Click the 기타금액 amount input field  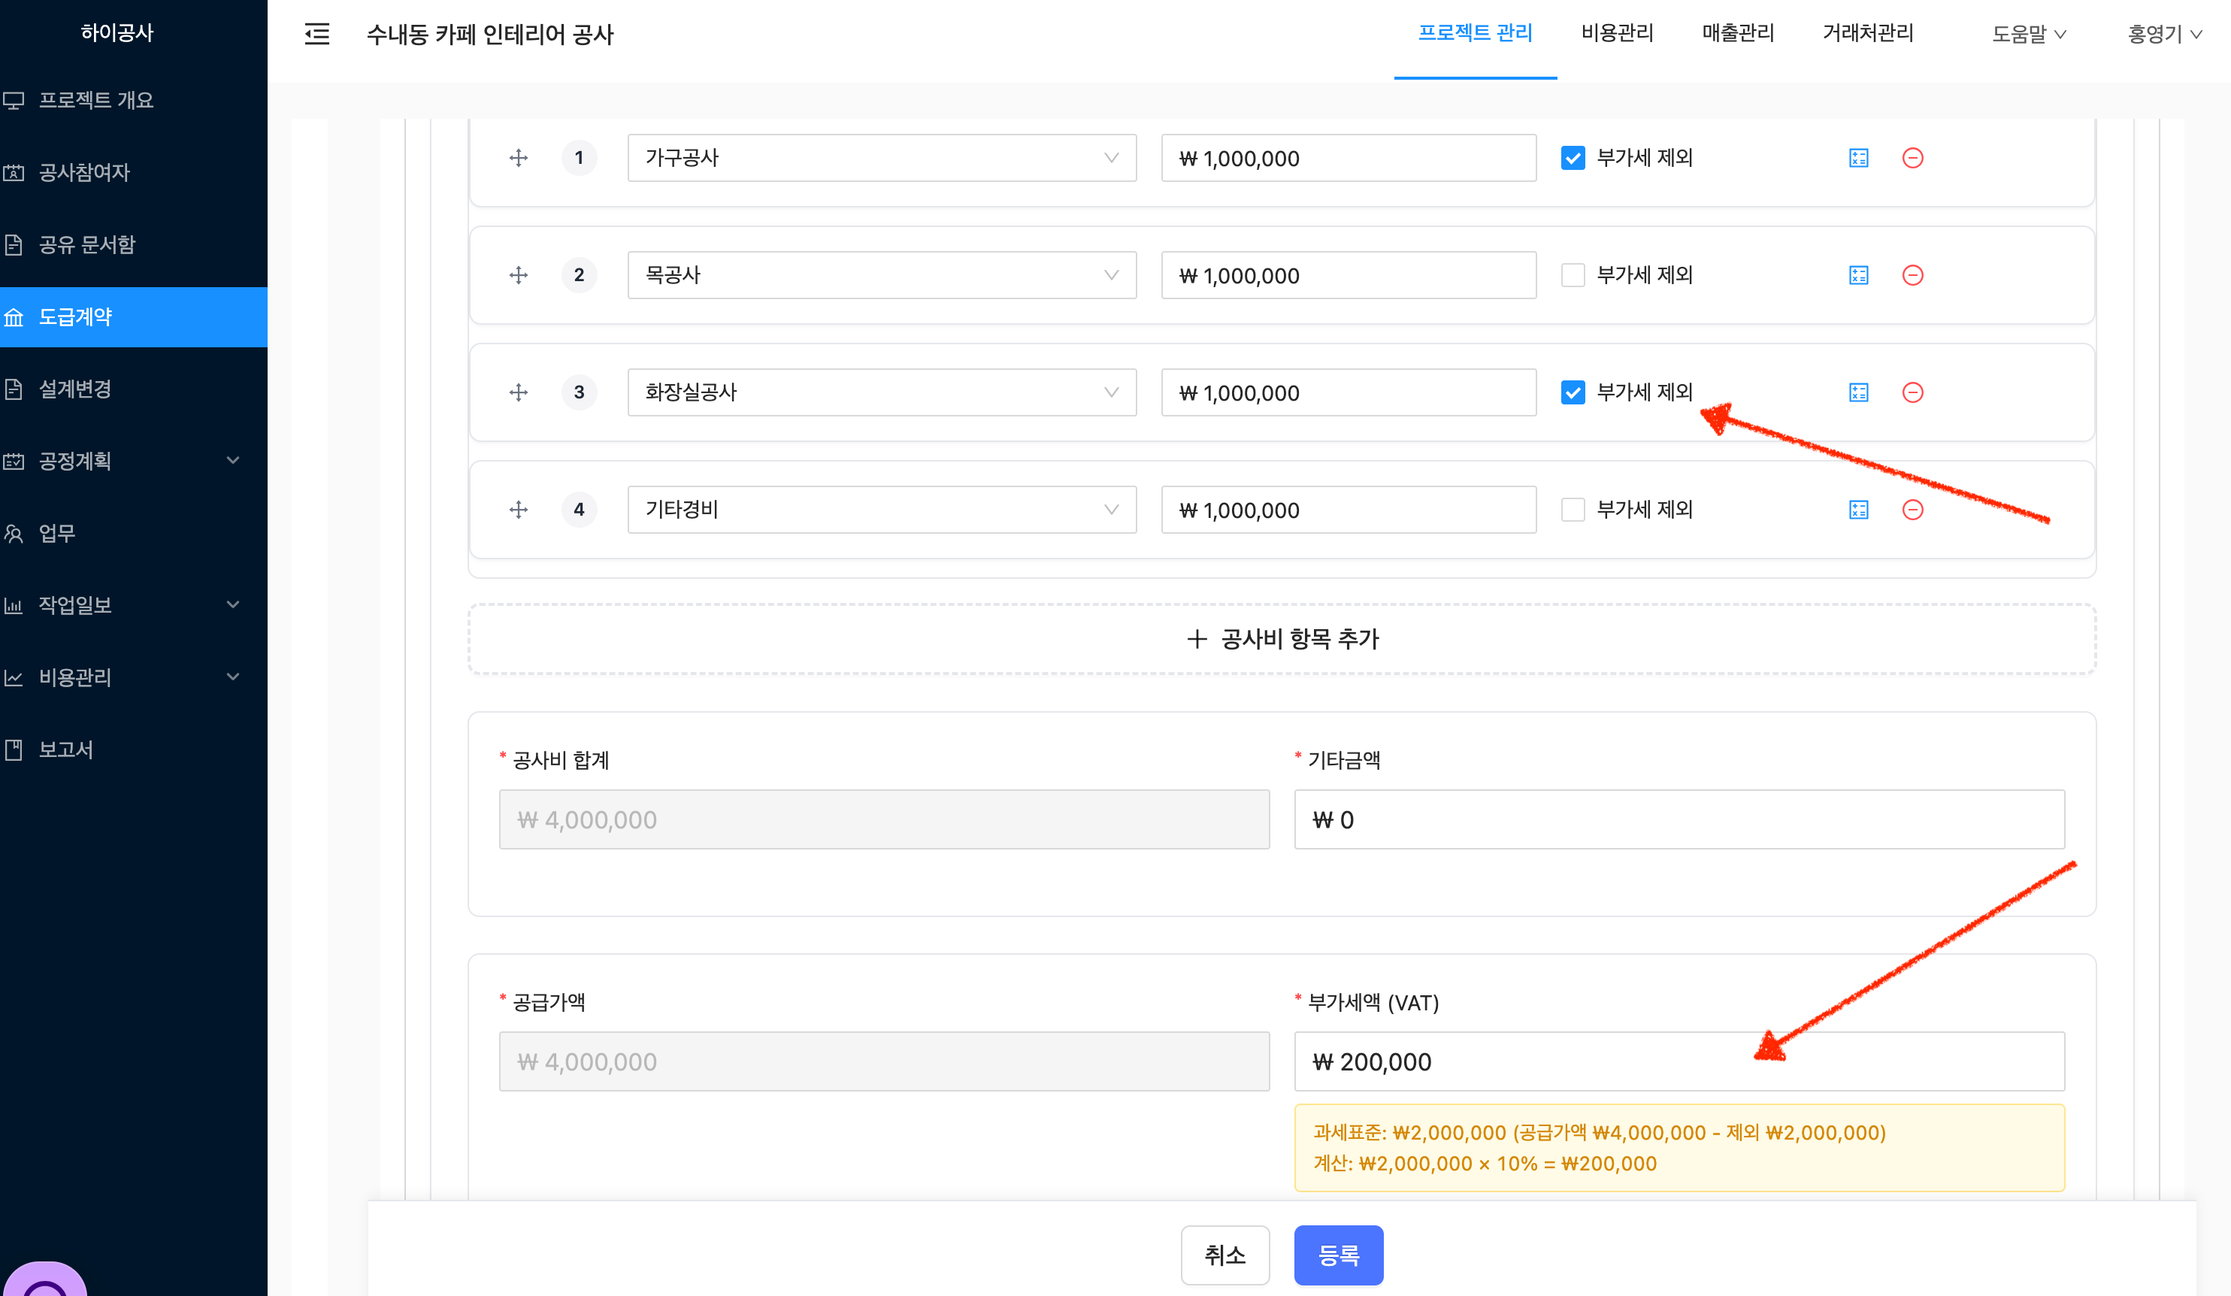[x=1679, y=819]
